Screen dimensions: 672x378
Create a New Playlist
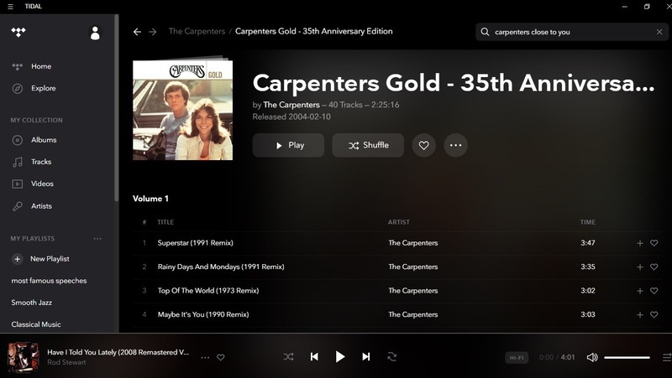coord(40,259)
